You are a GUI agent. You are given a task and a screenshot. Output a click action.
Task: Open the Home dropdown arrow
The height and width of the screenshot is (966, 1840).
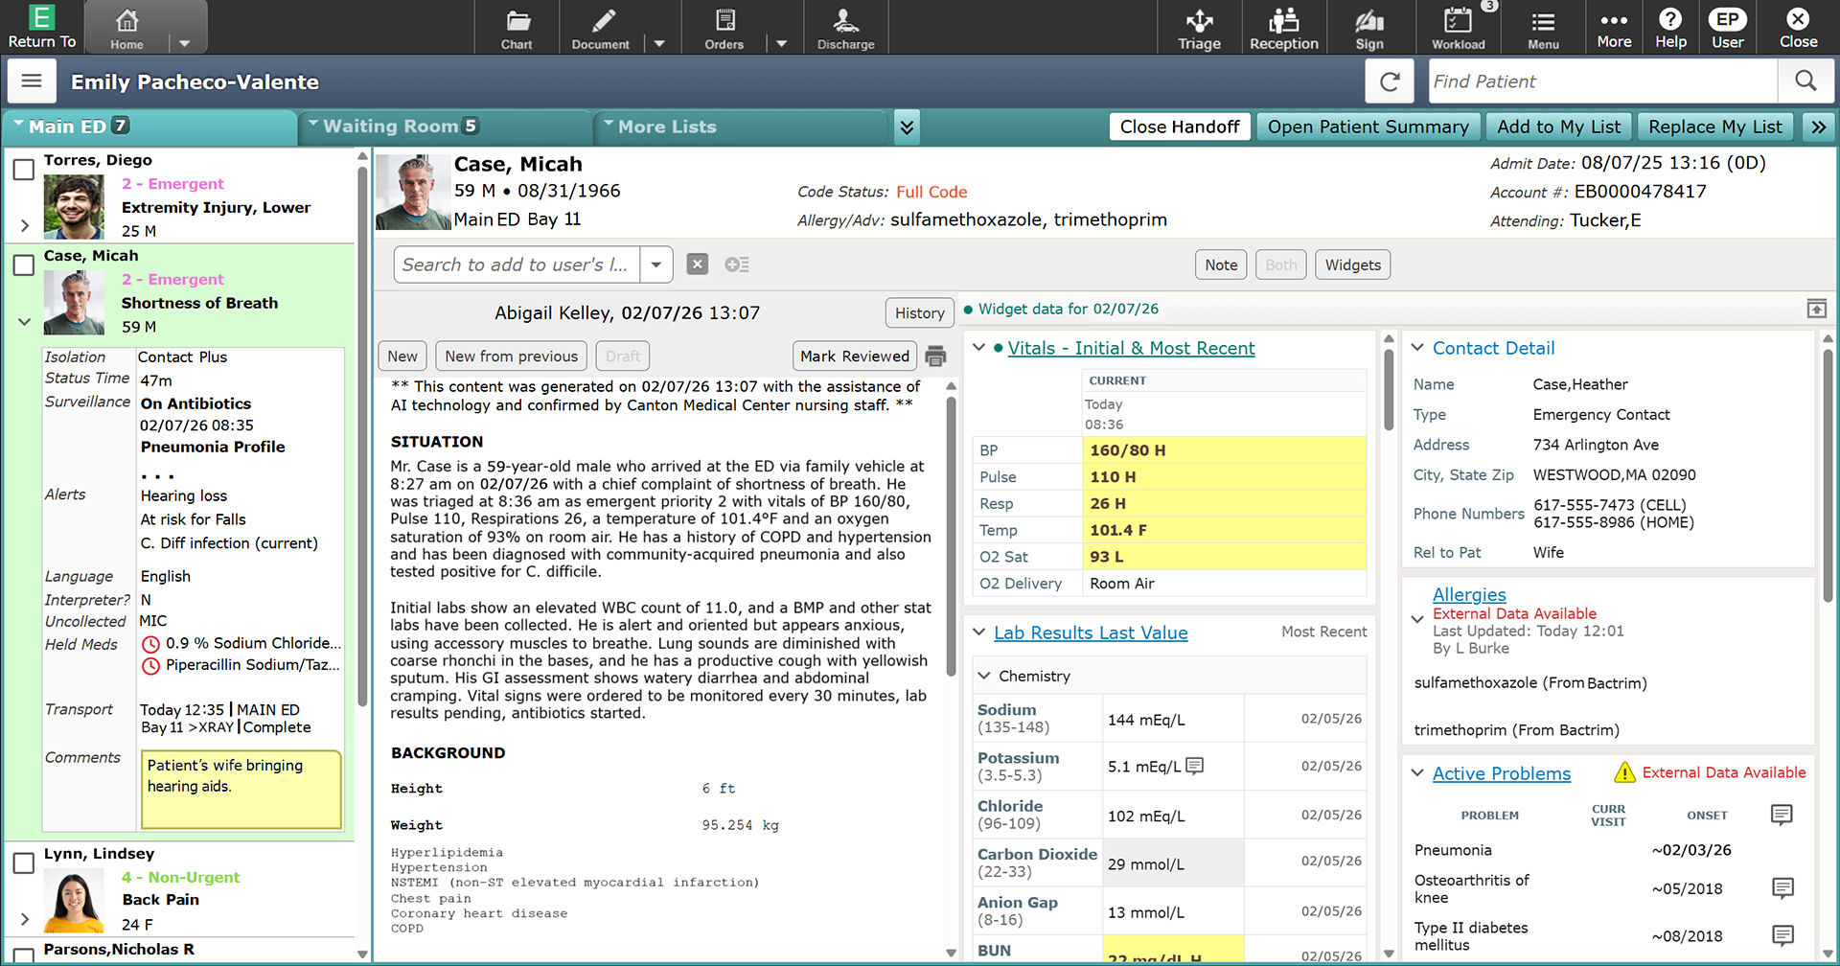[185, 43]
